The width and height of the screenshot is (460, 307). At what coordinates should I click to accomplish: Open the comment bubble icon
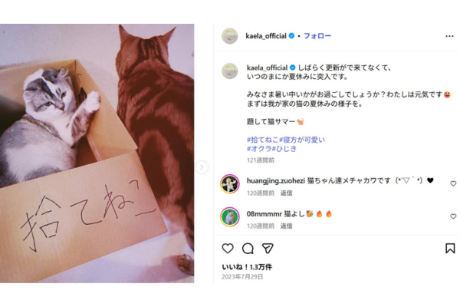(x=248, y=249)
